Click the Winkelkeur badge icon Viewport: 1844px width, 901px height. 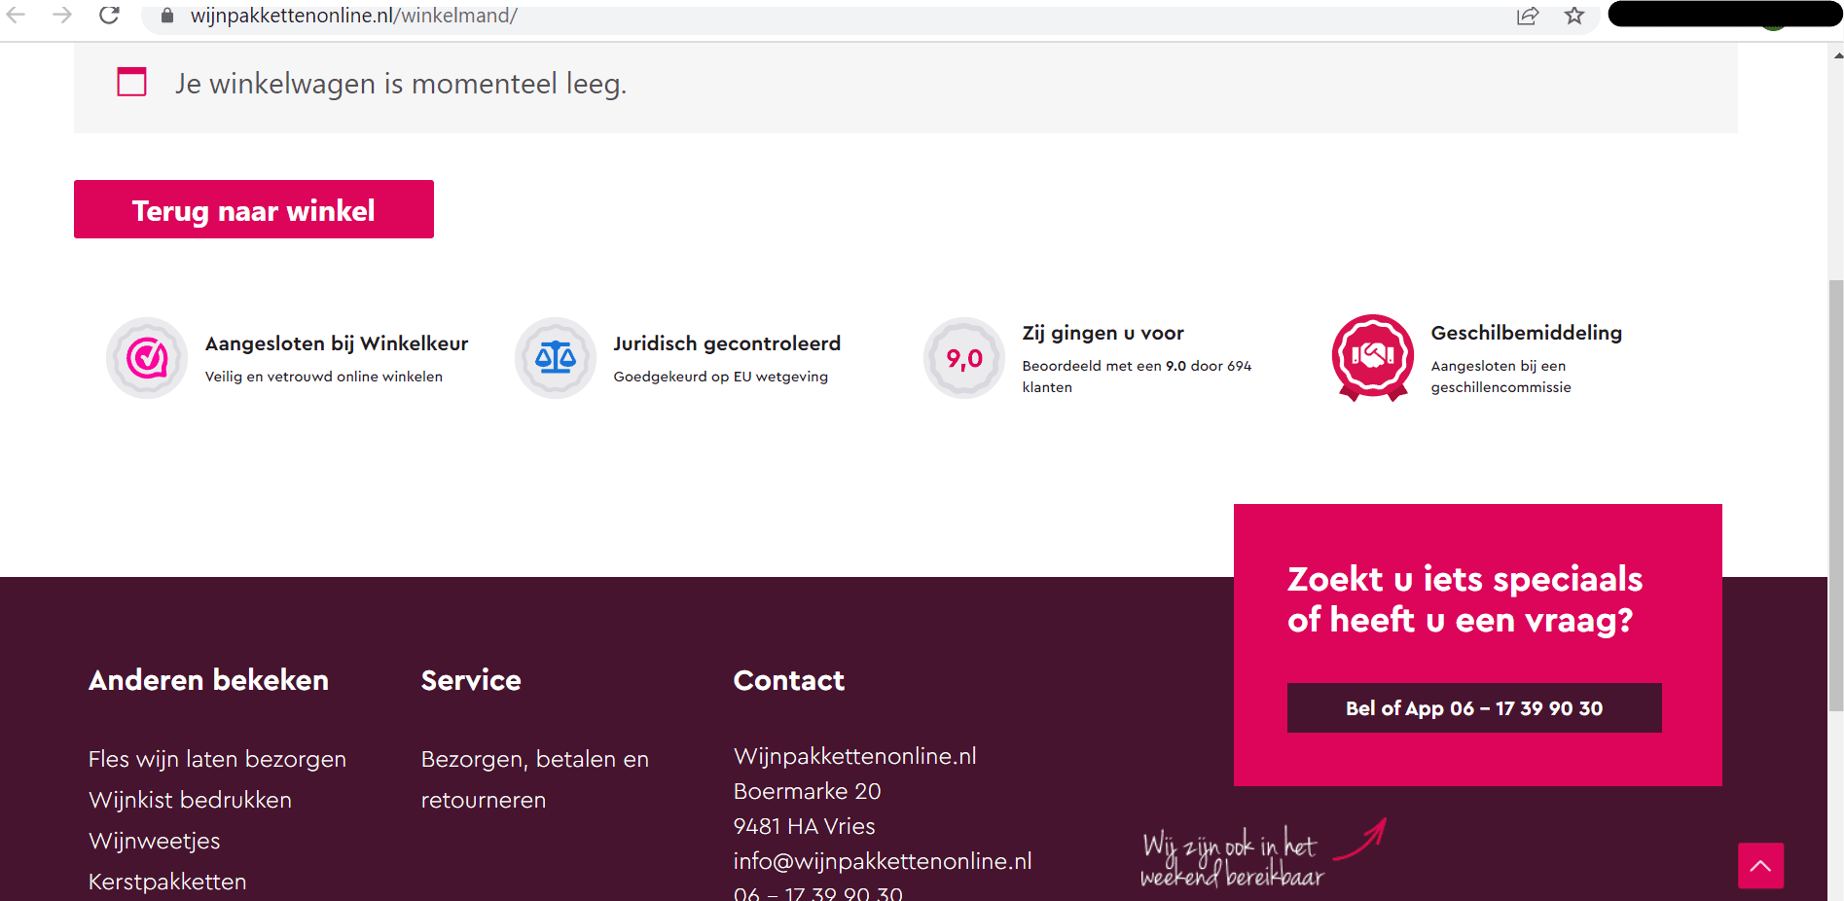point(147,358)
